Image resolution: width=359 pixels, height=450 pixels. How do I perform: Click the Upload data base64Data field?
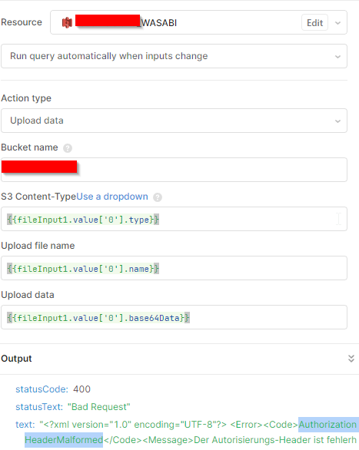[174, 317]
